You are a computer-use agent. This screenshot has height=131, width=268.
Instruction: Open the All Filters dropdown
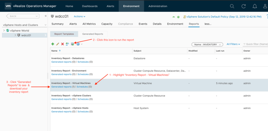point(233,44)
